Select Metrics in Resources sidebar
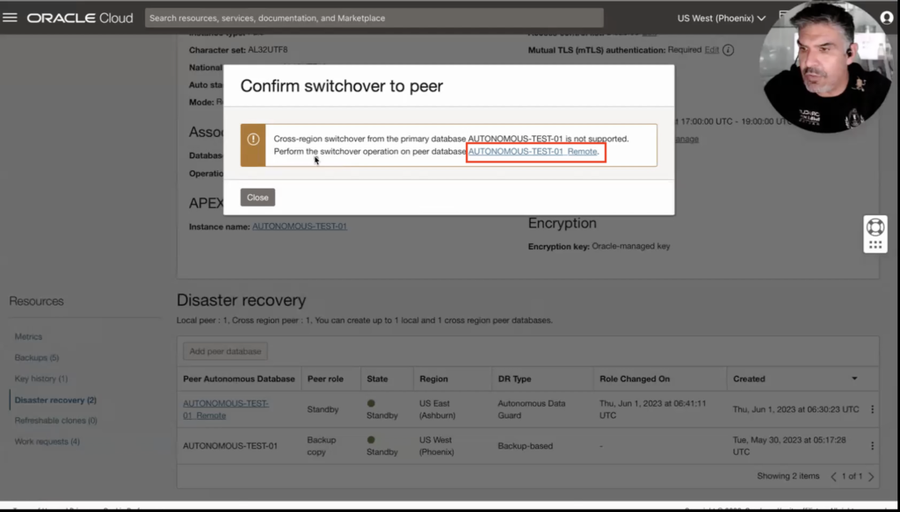 pos(28,337)
